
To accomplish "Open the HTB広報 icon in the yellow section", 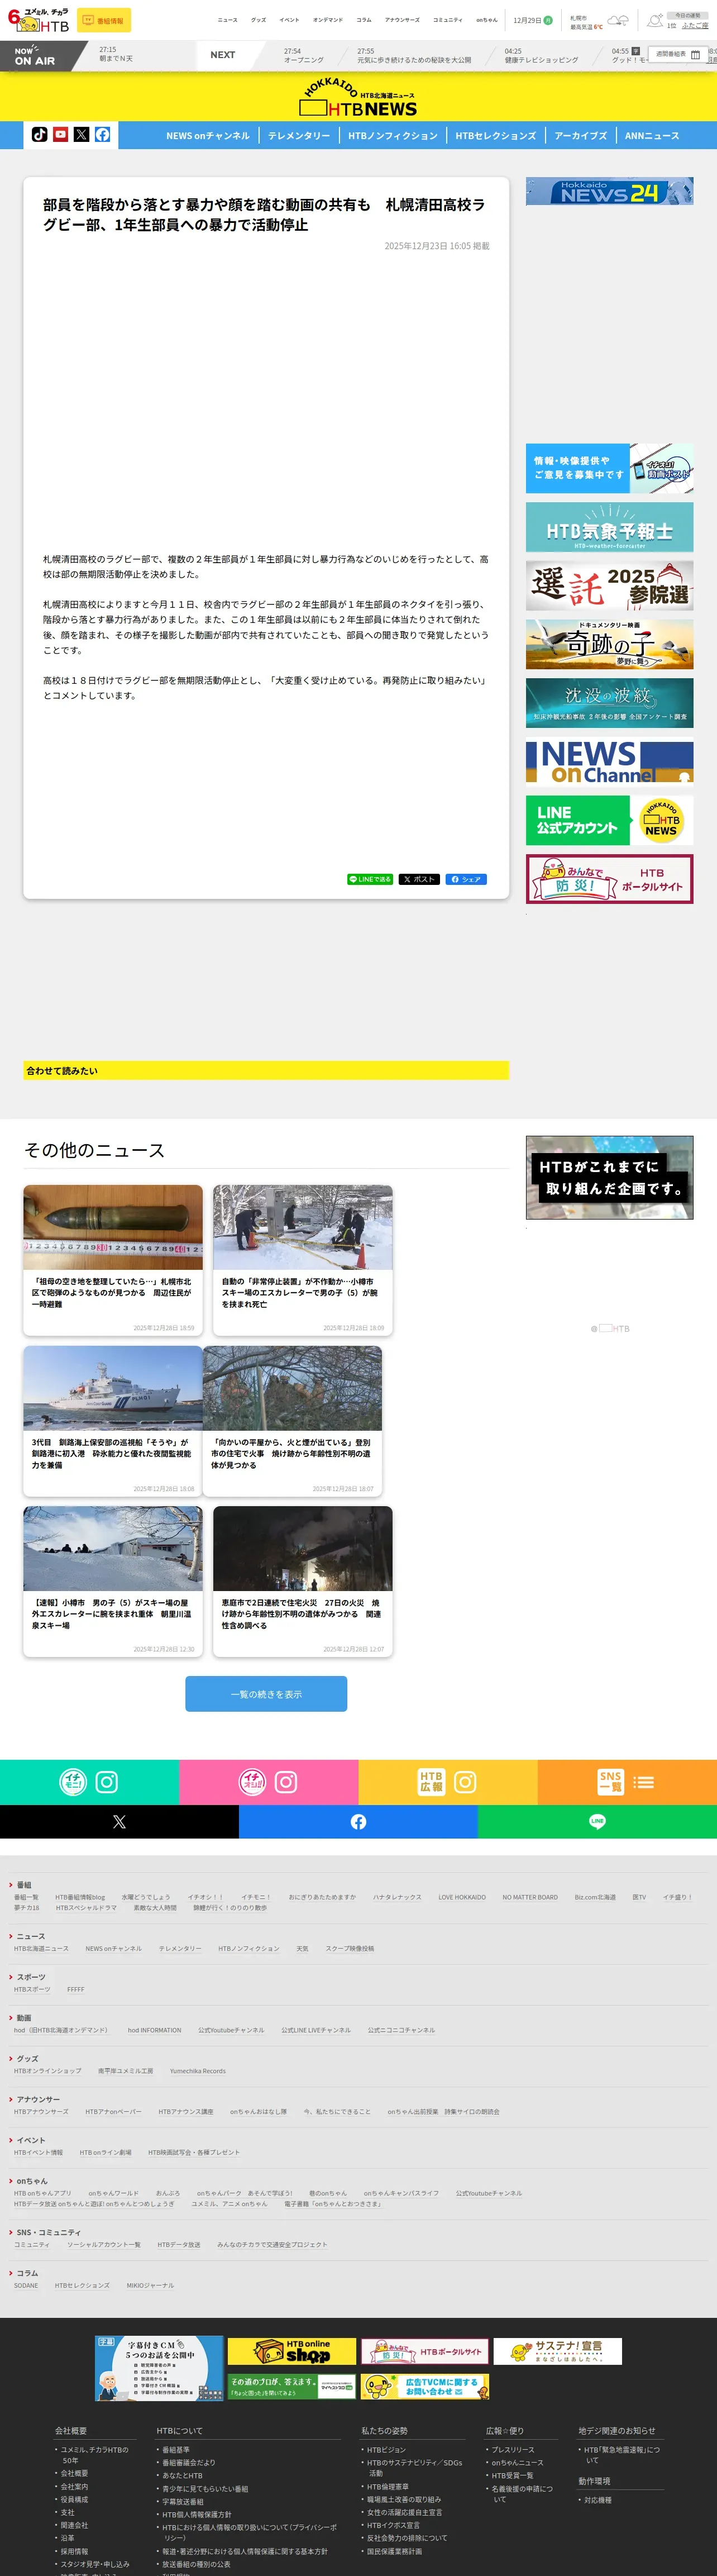I will point(431,1782).
